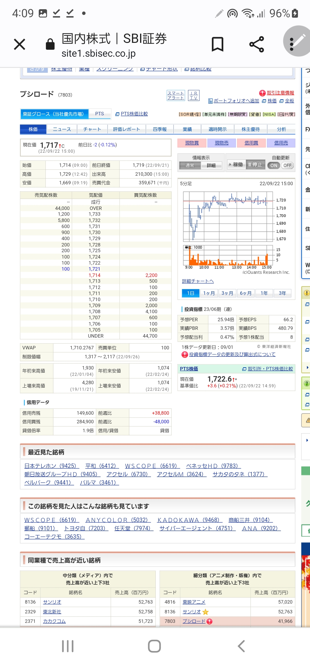The height and width of the screenshot is (666, 310).
Task: Switch info display to 通常
Action: coord(190,165)
